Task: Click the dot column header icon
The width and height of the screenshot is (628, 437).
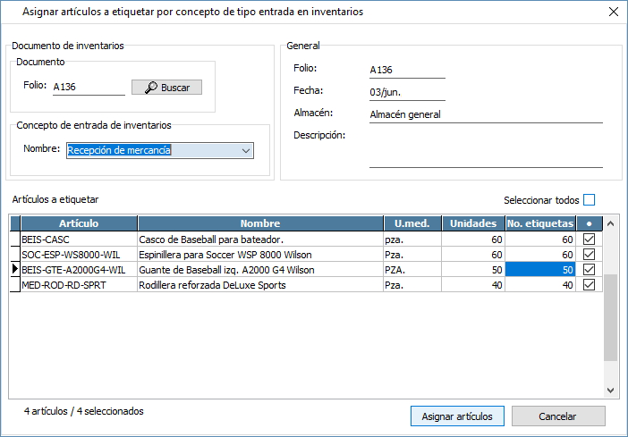Action: (x=588, y=223)
